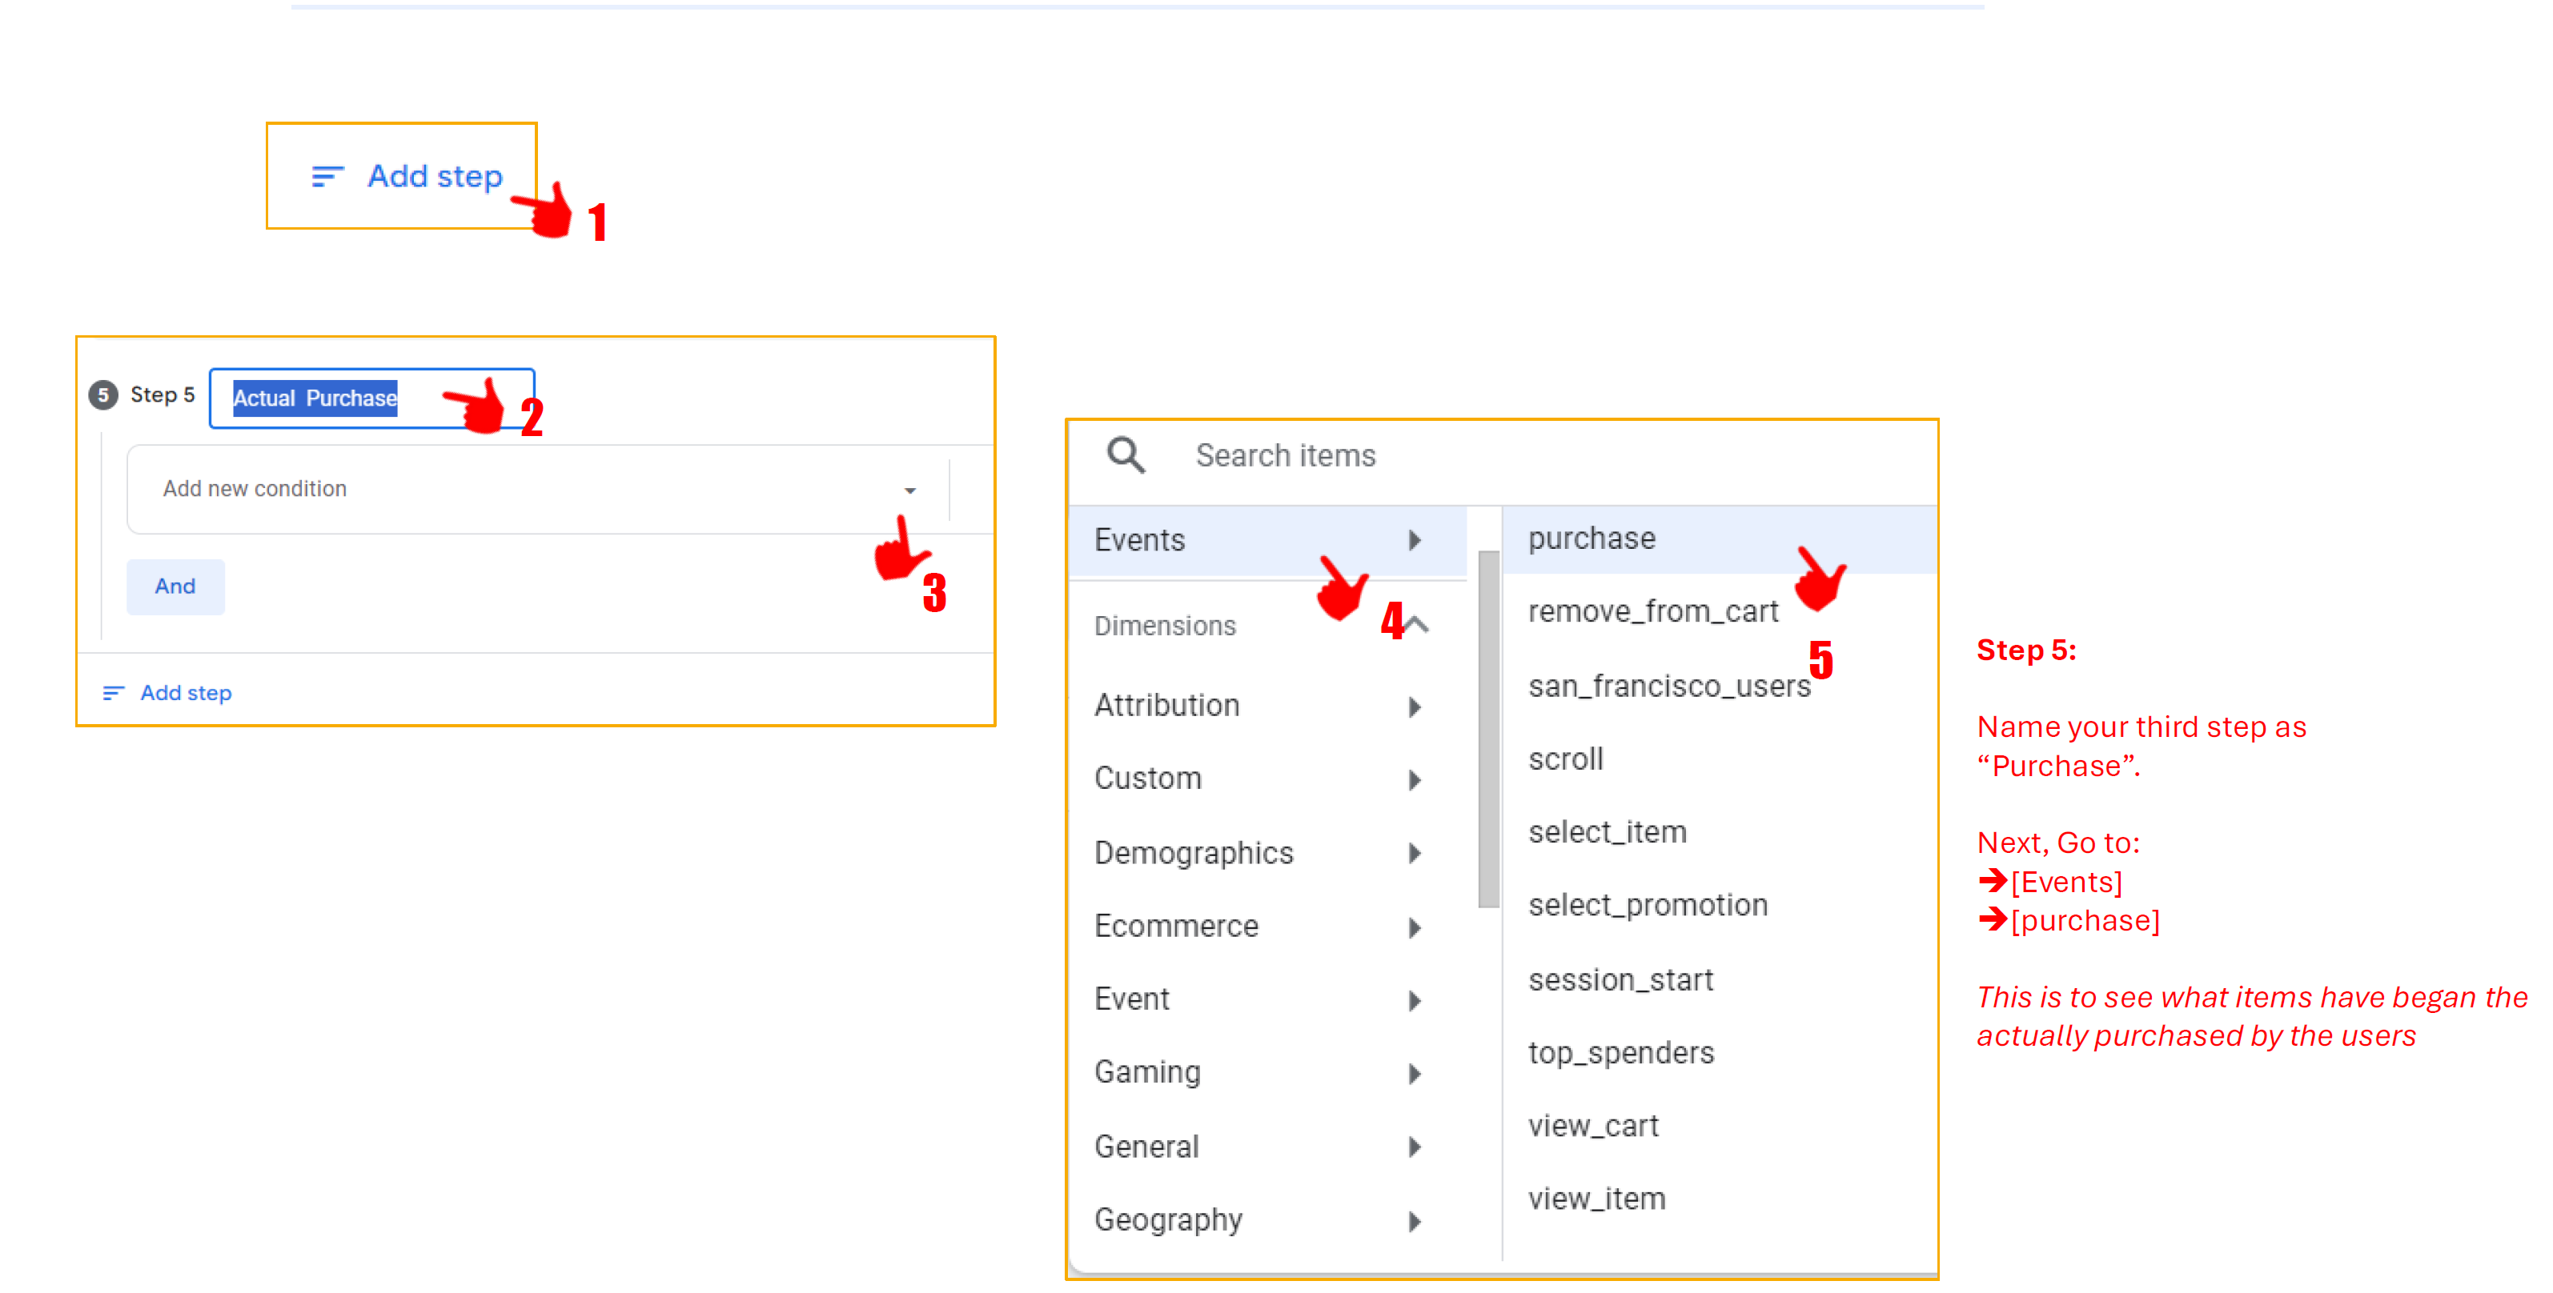This screenshot has width=2553, height=1293.
Task: Open the Attribution submenu arrow
Action: (x=1415, y=707)
